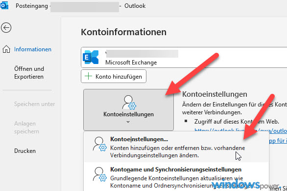This screenshot has width=287, height=191.
Task: Choose Kontoeinstellungen... from the dropdown menu
Action: pos(176,147)
